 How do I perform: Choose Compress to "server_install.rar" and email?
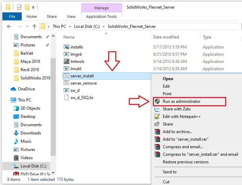(200, 154)
